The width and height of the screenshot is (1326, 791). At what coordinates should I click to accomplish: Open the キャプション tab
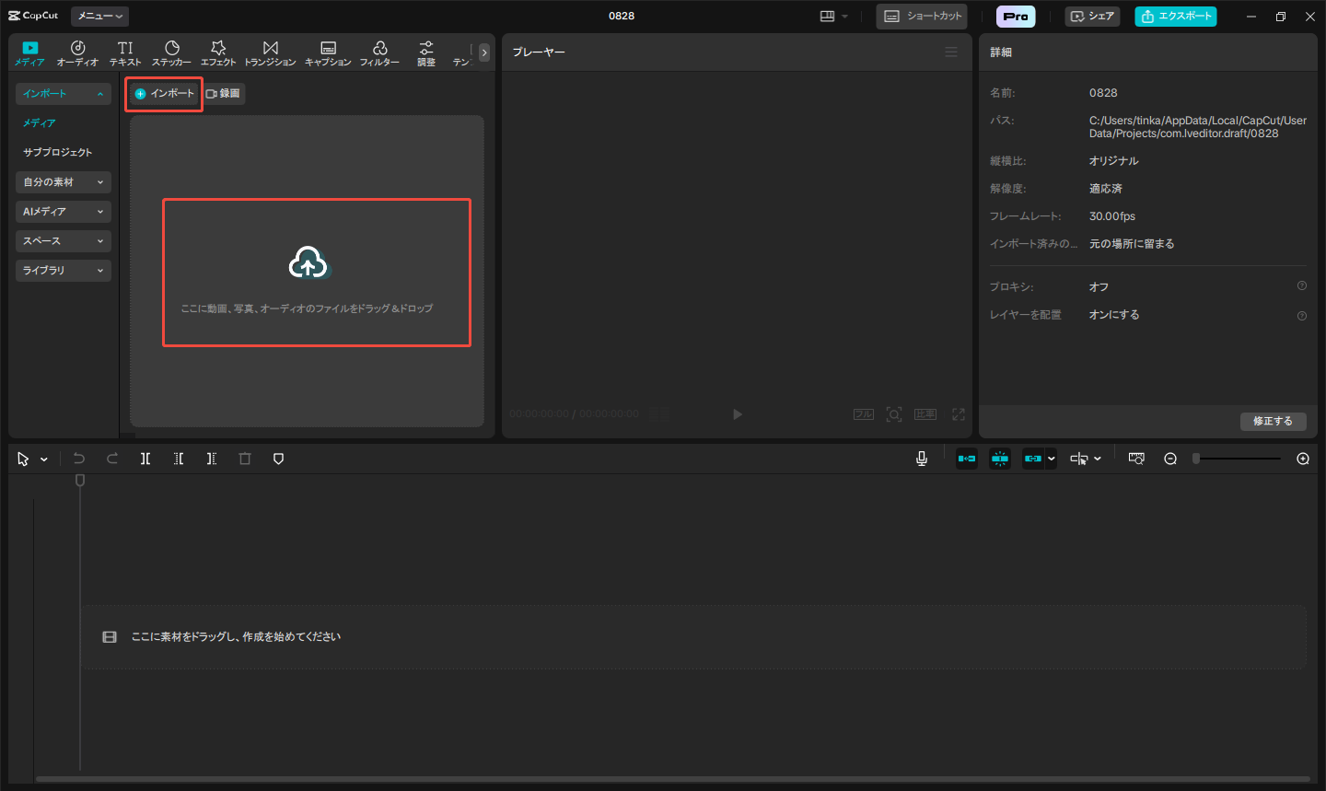pyautogui.click(x=328, y=53)
